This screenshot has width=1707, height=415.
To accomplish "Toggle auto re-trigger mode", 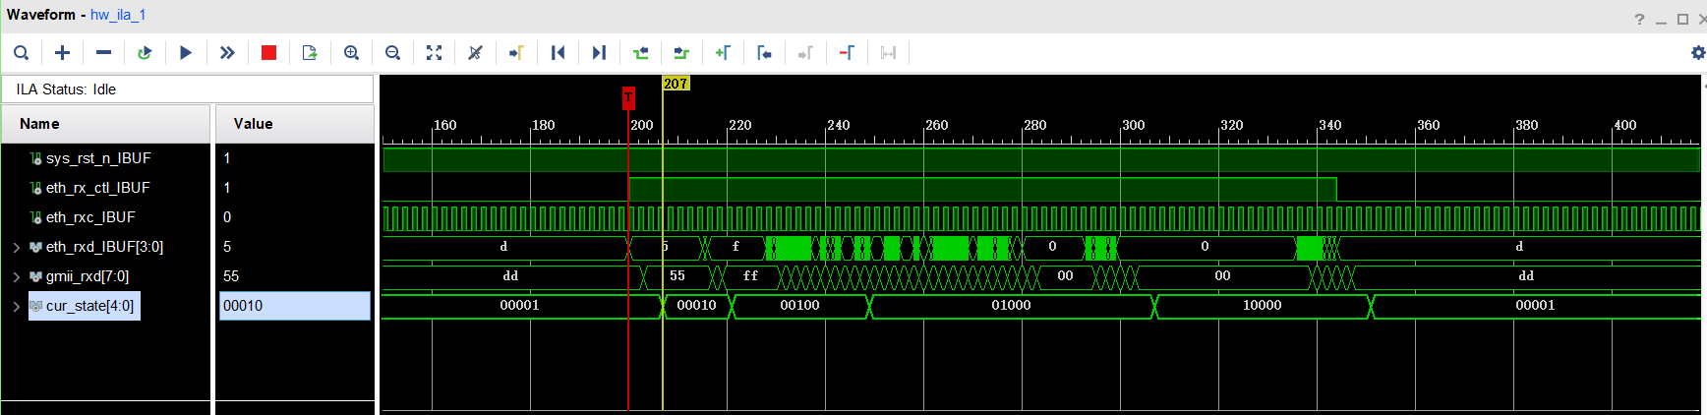I will 145,53.
